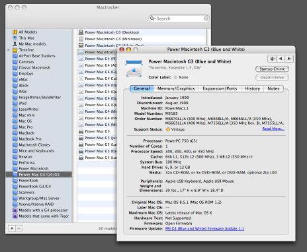Click the model list scrollbar in Mactracker
This screenshot has width=307, height=252.
(x=208, y=38)
